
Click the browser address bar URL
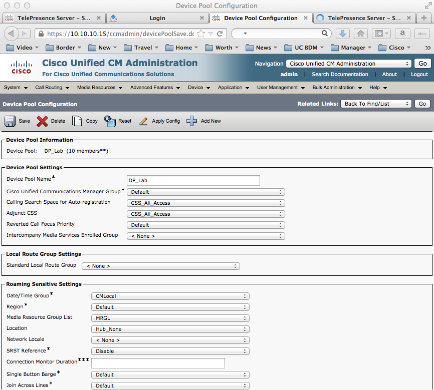coord(120,34)
